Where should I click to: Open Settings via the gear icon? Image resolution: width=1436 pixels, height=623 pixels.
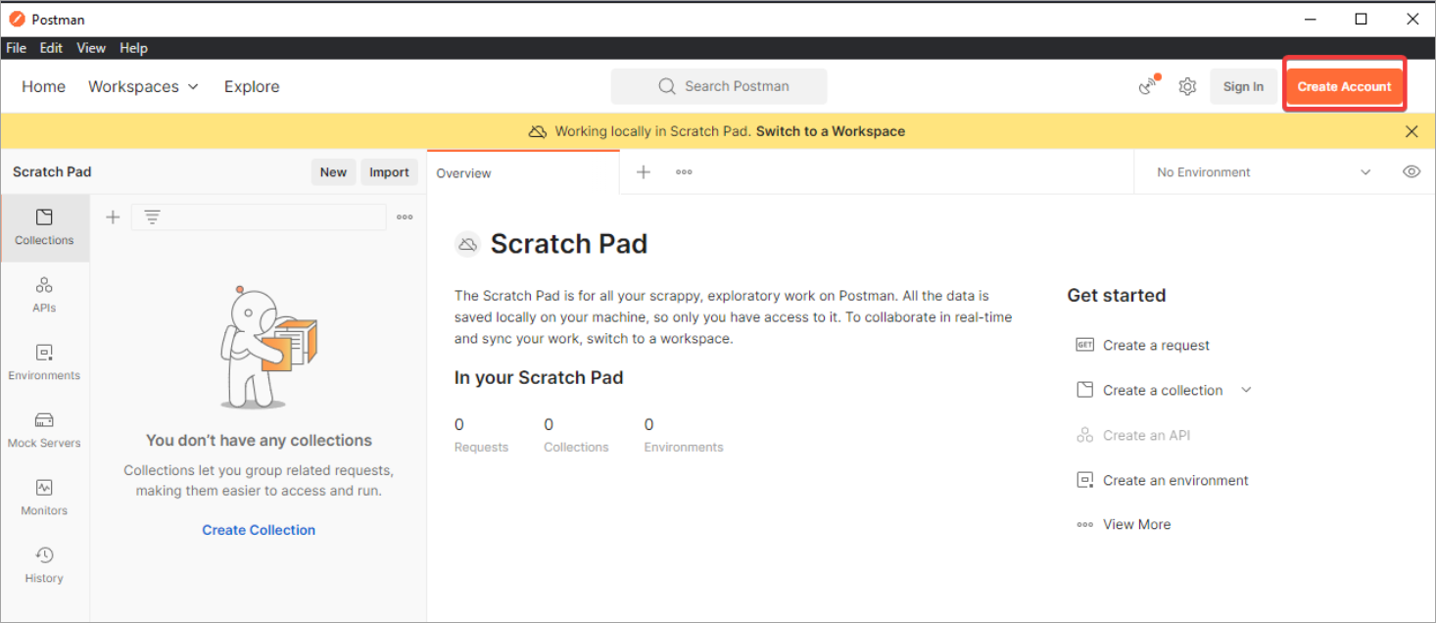pyautogui.click(x=1187, y=86)
